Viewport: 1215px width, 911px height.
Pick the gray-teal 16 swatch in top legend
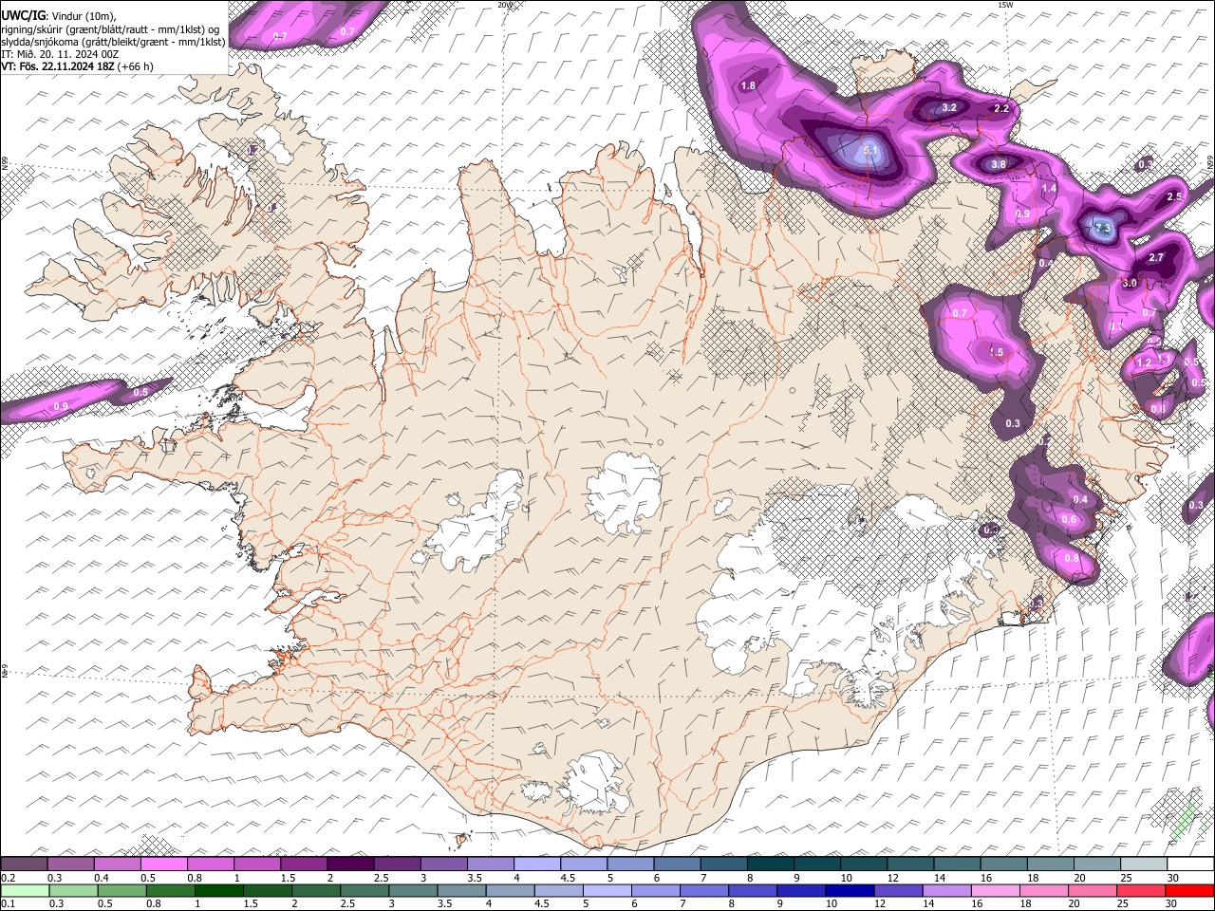coord(1003,865)
